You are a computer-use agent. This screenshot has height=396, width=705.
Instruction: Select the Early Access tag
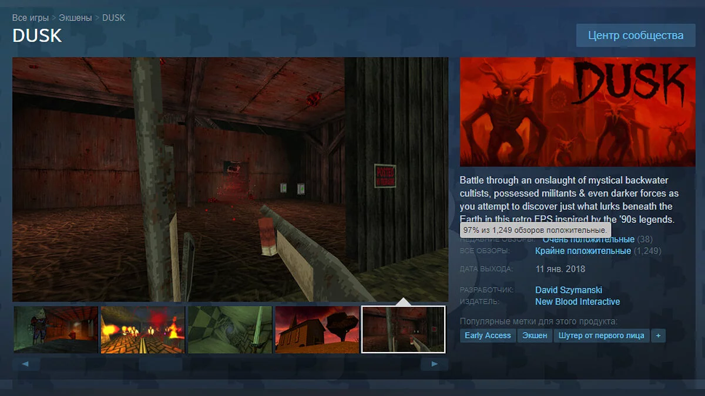[488, 336]
